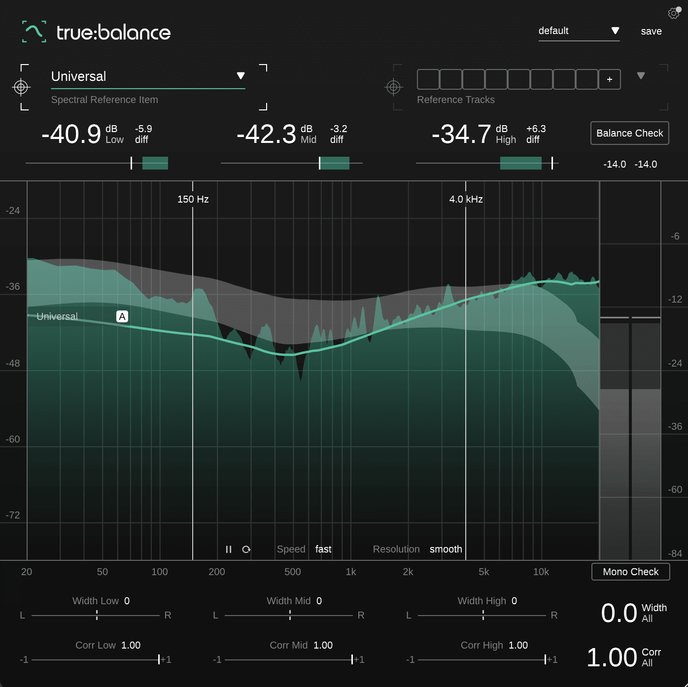
Task: Run a Balance Check
Action: (x=629, y=133)
